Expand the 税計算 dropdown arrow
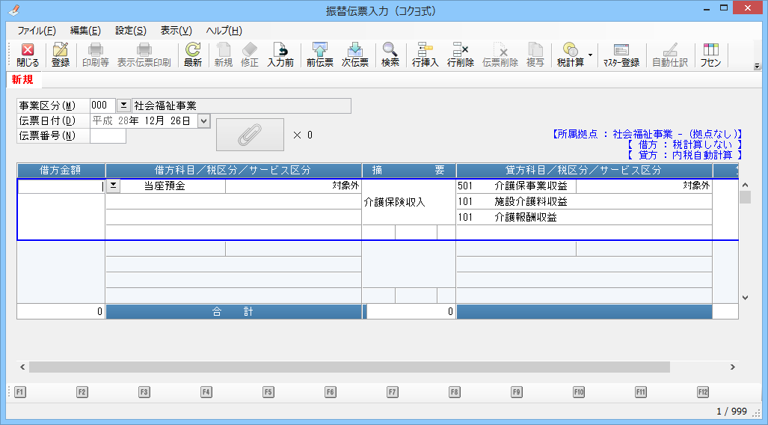The width and height of the screenshot is (768, 425). [x=590, y=55]
